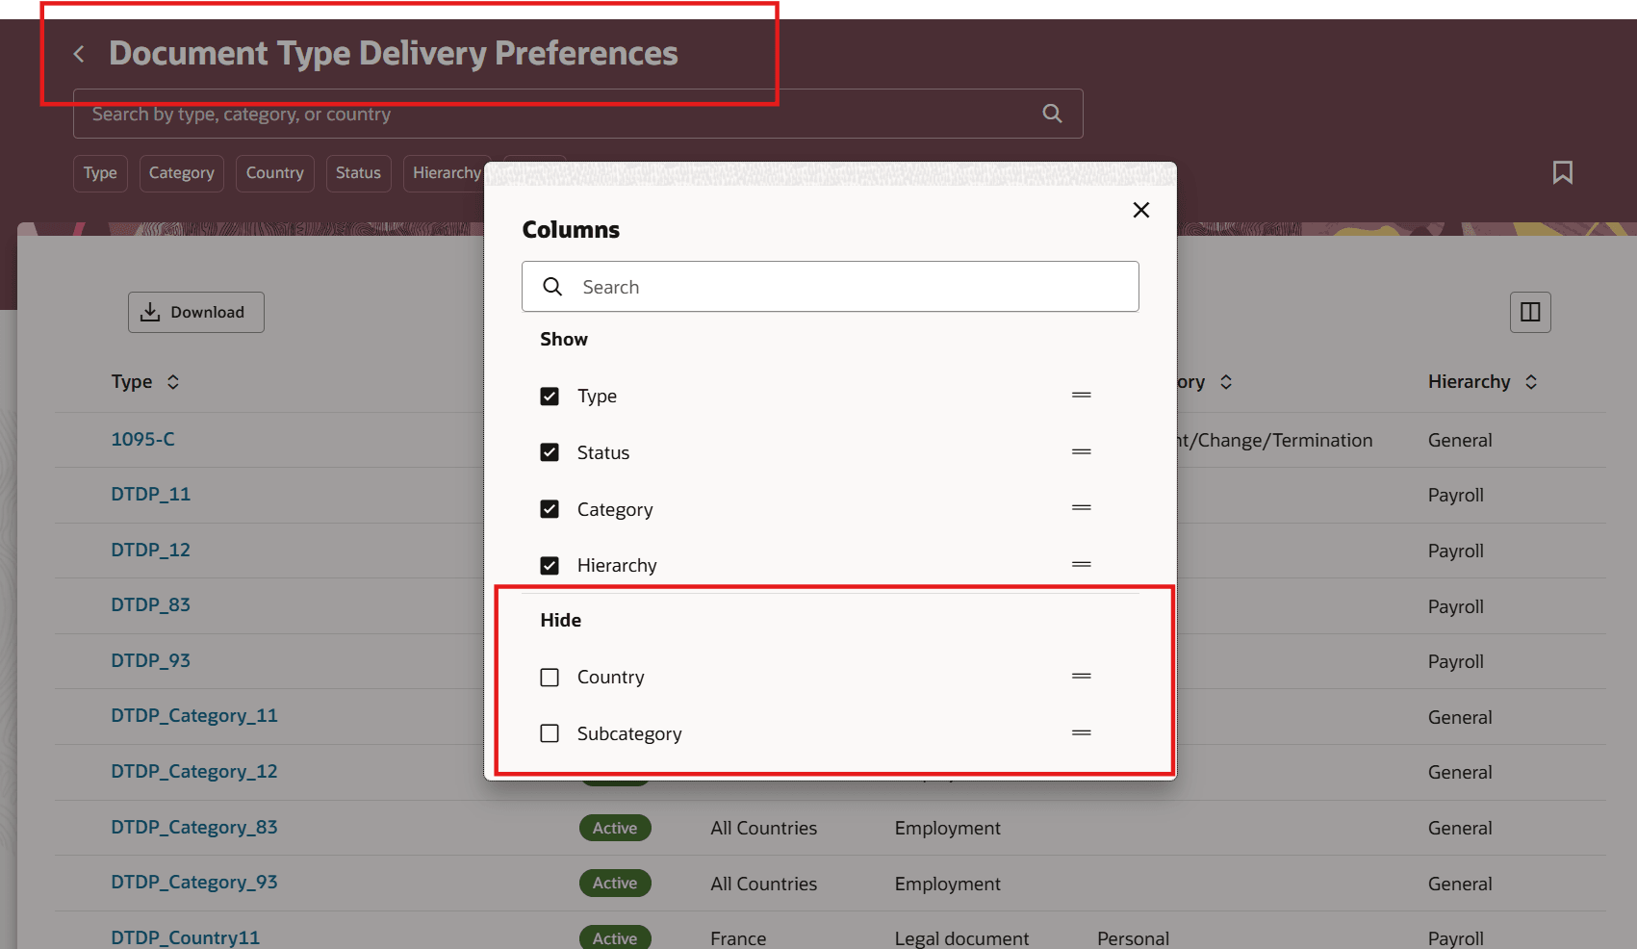Image resolution: width=1637 pixels, height=949 pixels.
Task: Grab the reorder handle for Country column
Action: pyautogui.click(x=1082, y=676)
